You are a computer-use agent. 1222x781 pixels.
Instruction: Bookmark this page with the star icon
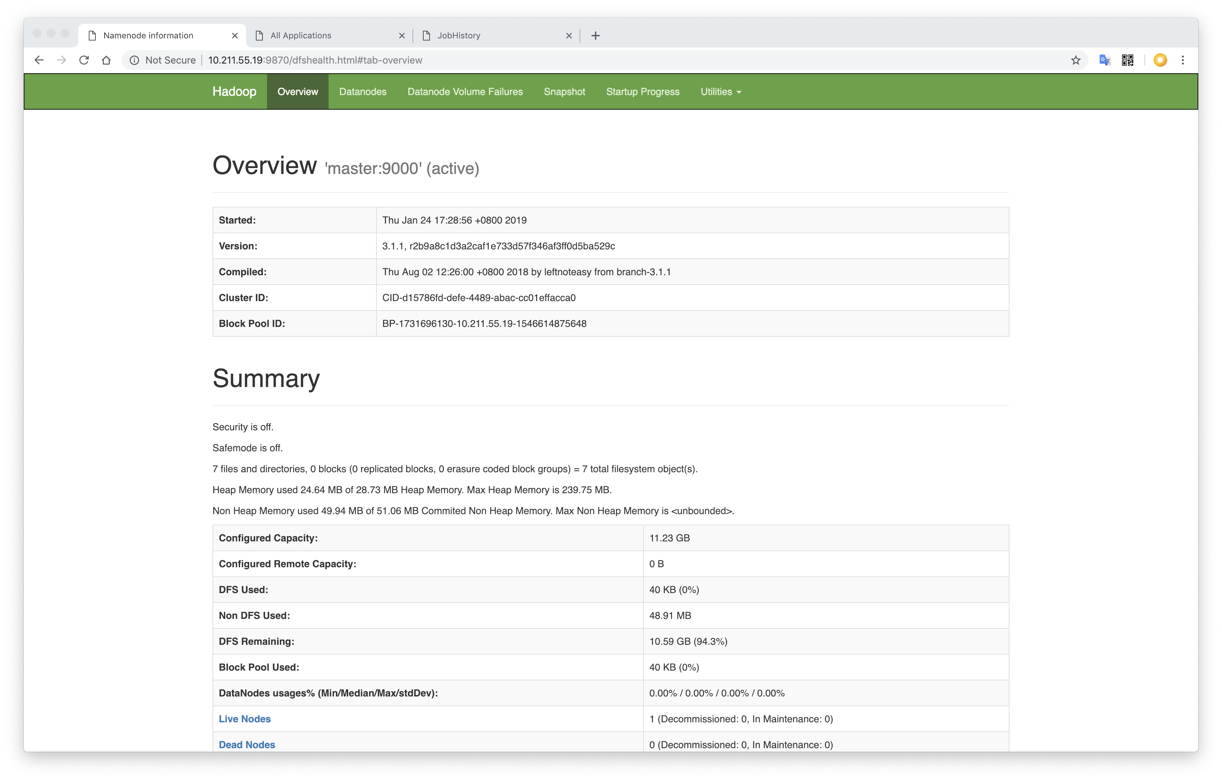(1075, 60)
